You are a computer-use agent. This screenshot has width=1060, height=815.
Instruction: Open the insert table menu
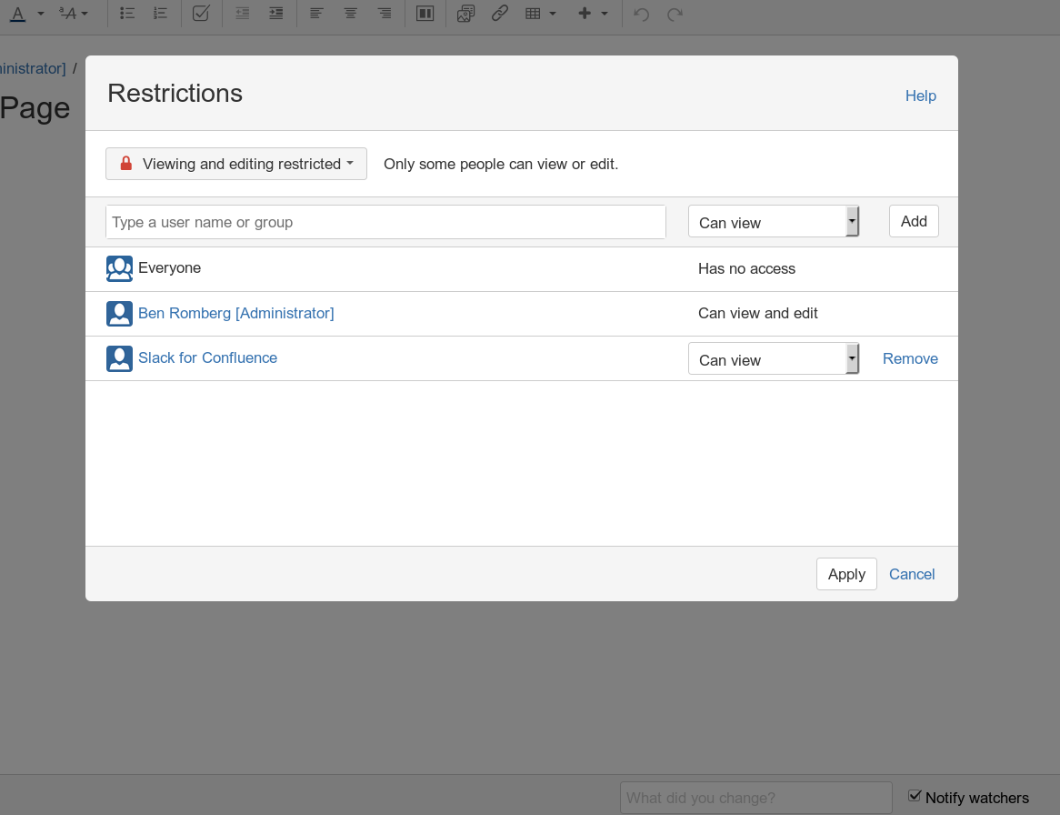pyautogui.click(x=539, y=14)
